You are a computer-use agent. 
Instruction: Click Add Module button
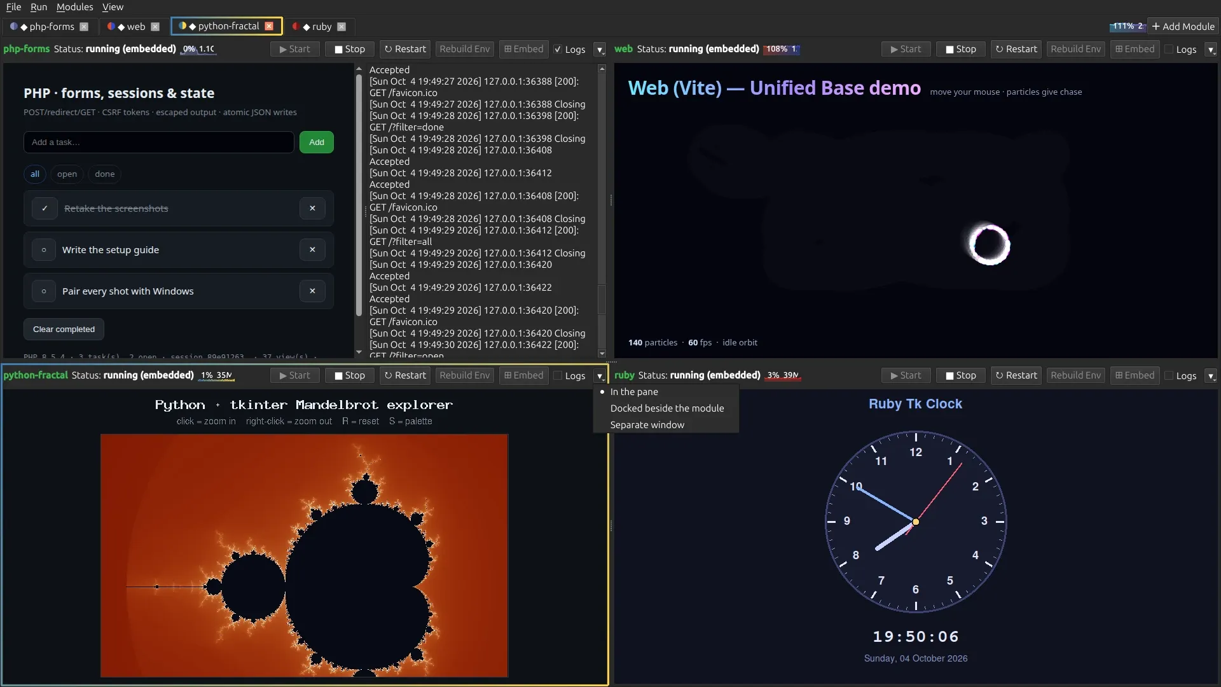[x=1183, y=26]
